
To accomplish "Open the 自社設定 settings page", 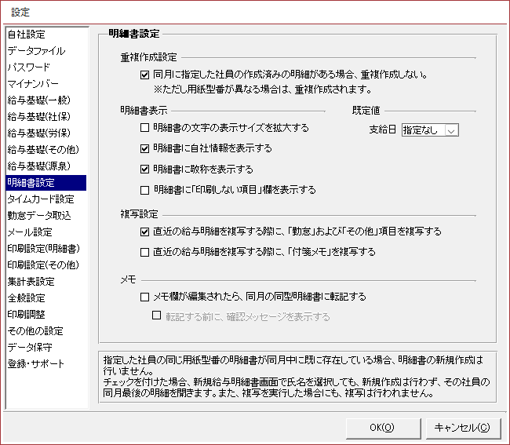I will [x=27, y=35].
